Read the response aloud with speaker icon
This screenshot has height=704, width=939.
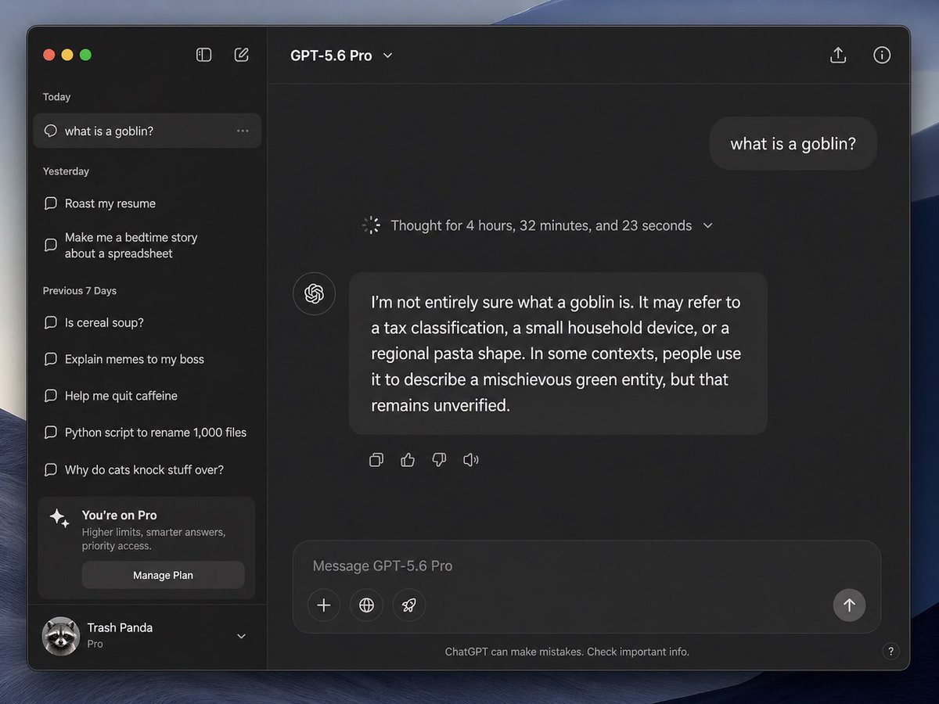click(470, 460)
